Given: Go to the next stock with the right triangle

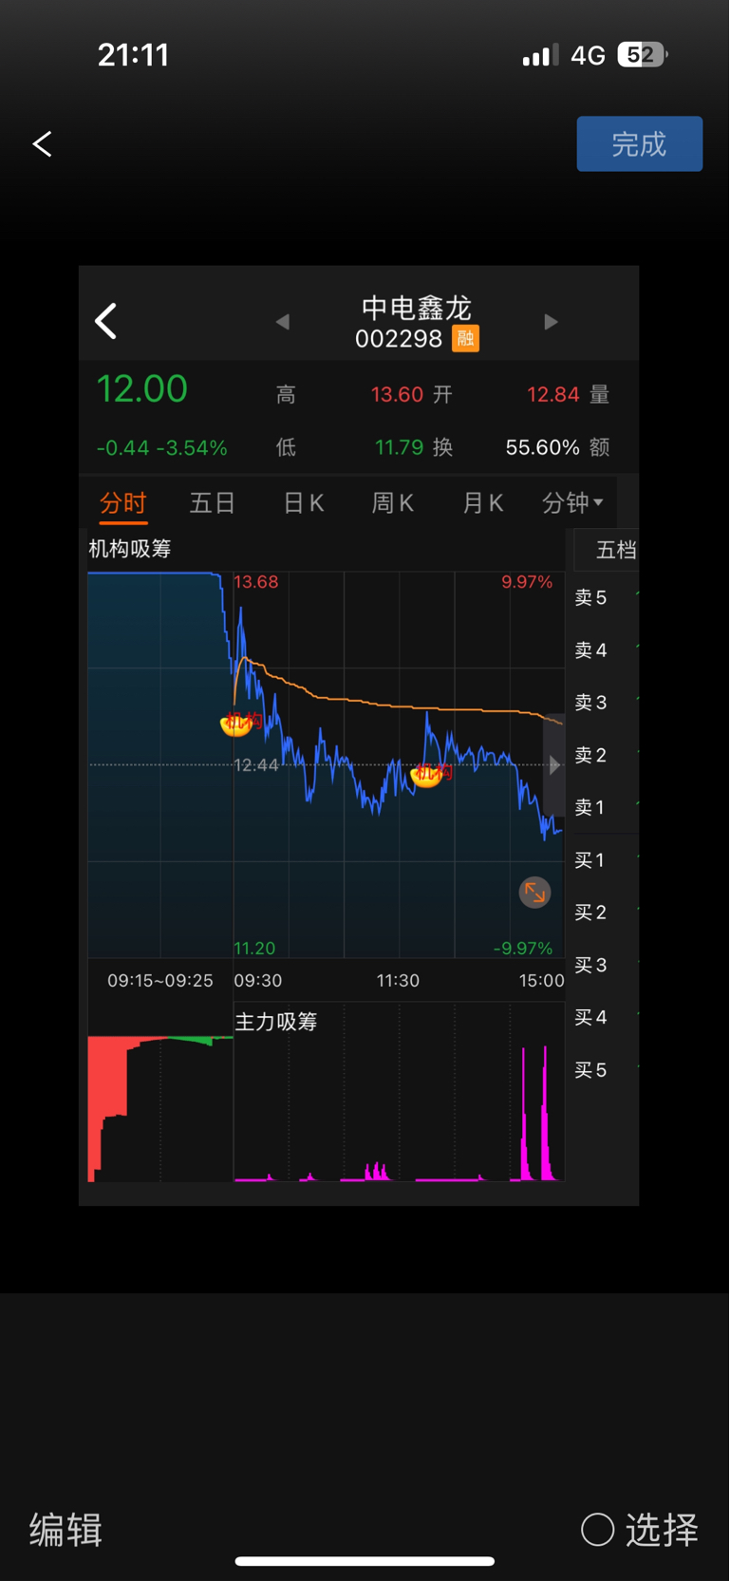Looking at the screenshot, I should [551, 322].
